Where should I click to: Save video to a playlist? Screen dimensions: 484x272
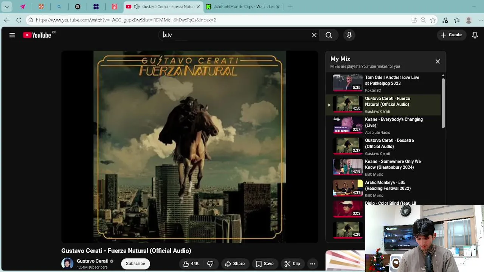point(265,264)
